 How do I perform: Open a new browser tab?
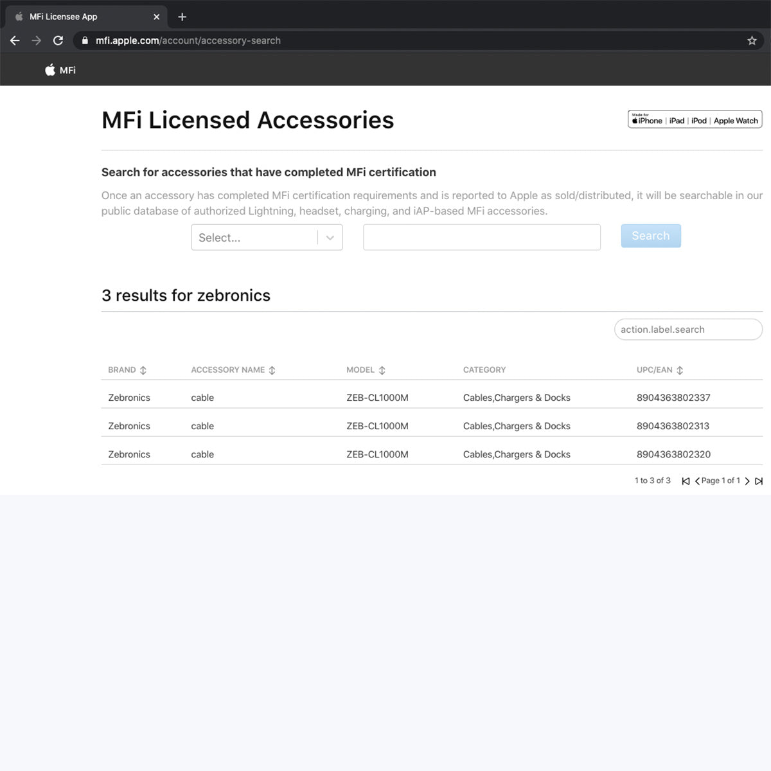tap(182, 17)
